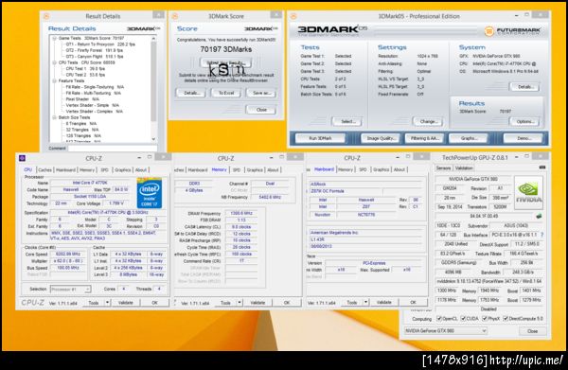Click the 3DMark05 Professional Edition title icon
The image size is (568, 370).
pos(293,16)
